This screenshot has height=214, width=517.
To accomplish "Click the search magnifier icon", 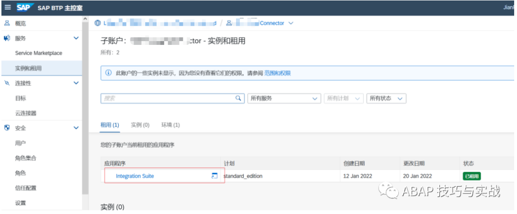I will [x=238, y=98].
